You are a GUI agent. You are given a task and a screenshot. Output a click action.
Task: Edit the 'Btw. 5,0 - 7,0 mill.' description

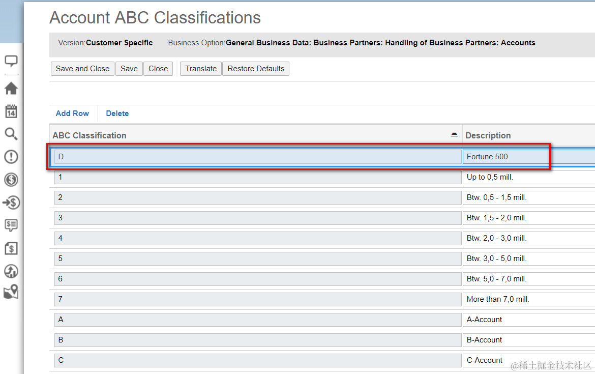pos(528,279)
